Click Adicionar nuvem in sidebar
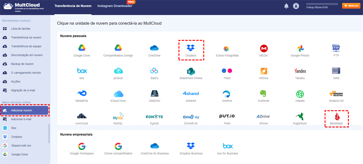The height and width of the screenshot is (164, 363). point(25,110)
